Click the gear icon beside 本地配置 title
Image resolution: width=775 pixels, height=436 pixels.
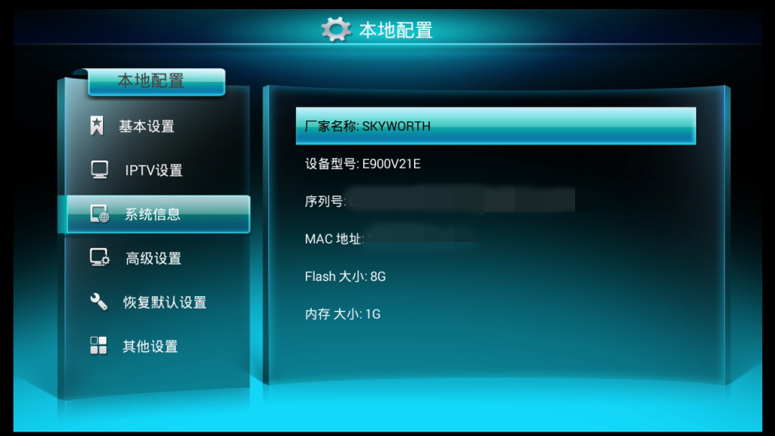336,30
